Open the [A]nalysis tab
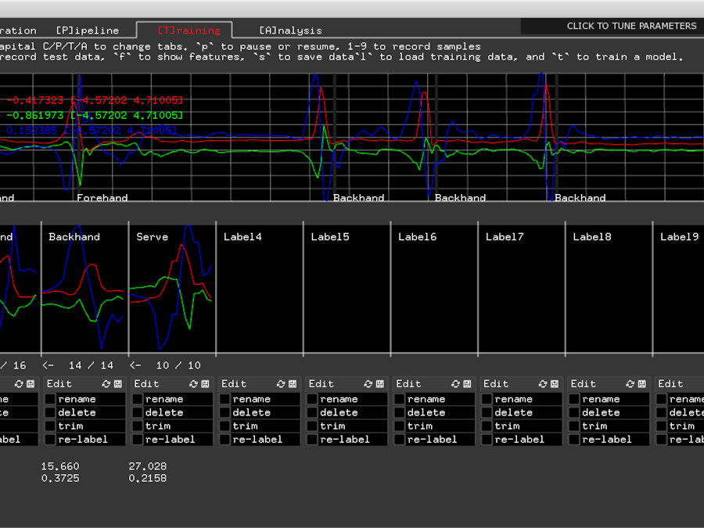 (289, 31)
